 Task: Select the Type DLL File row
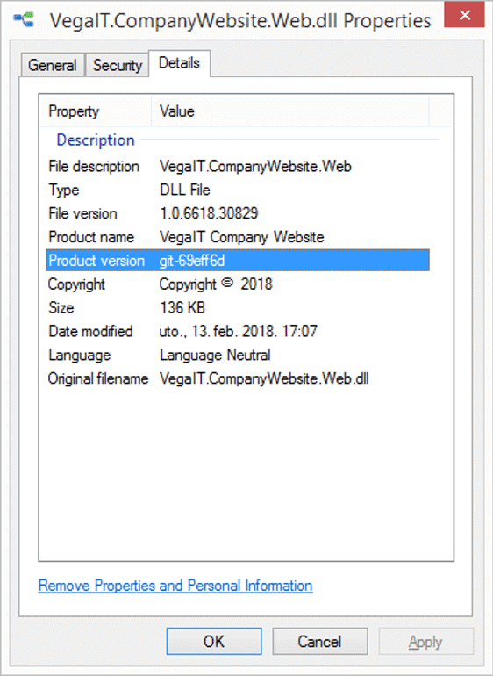238,190
